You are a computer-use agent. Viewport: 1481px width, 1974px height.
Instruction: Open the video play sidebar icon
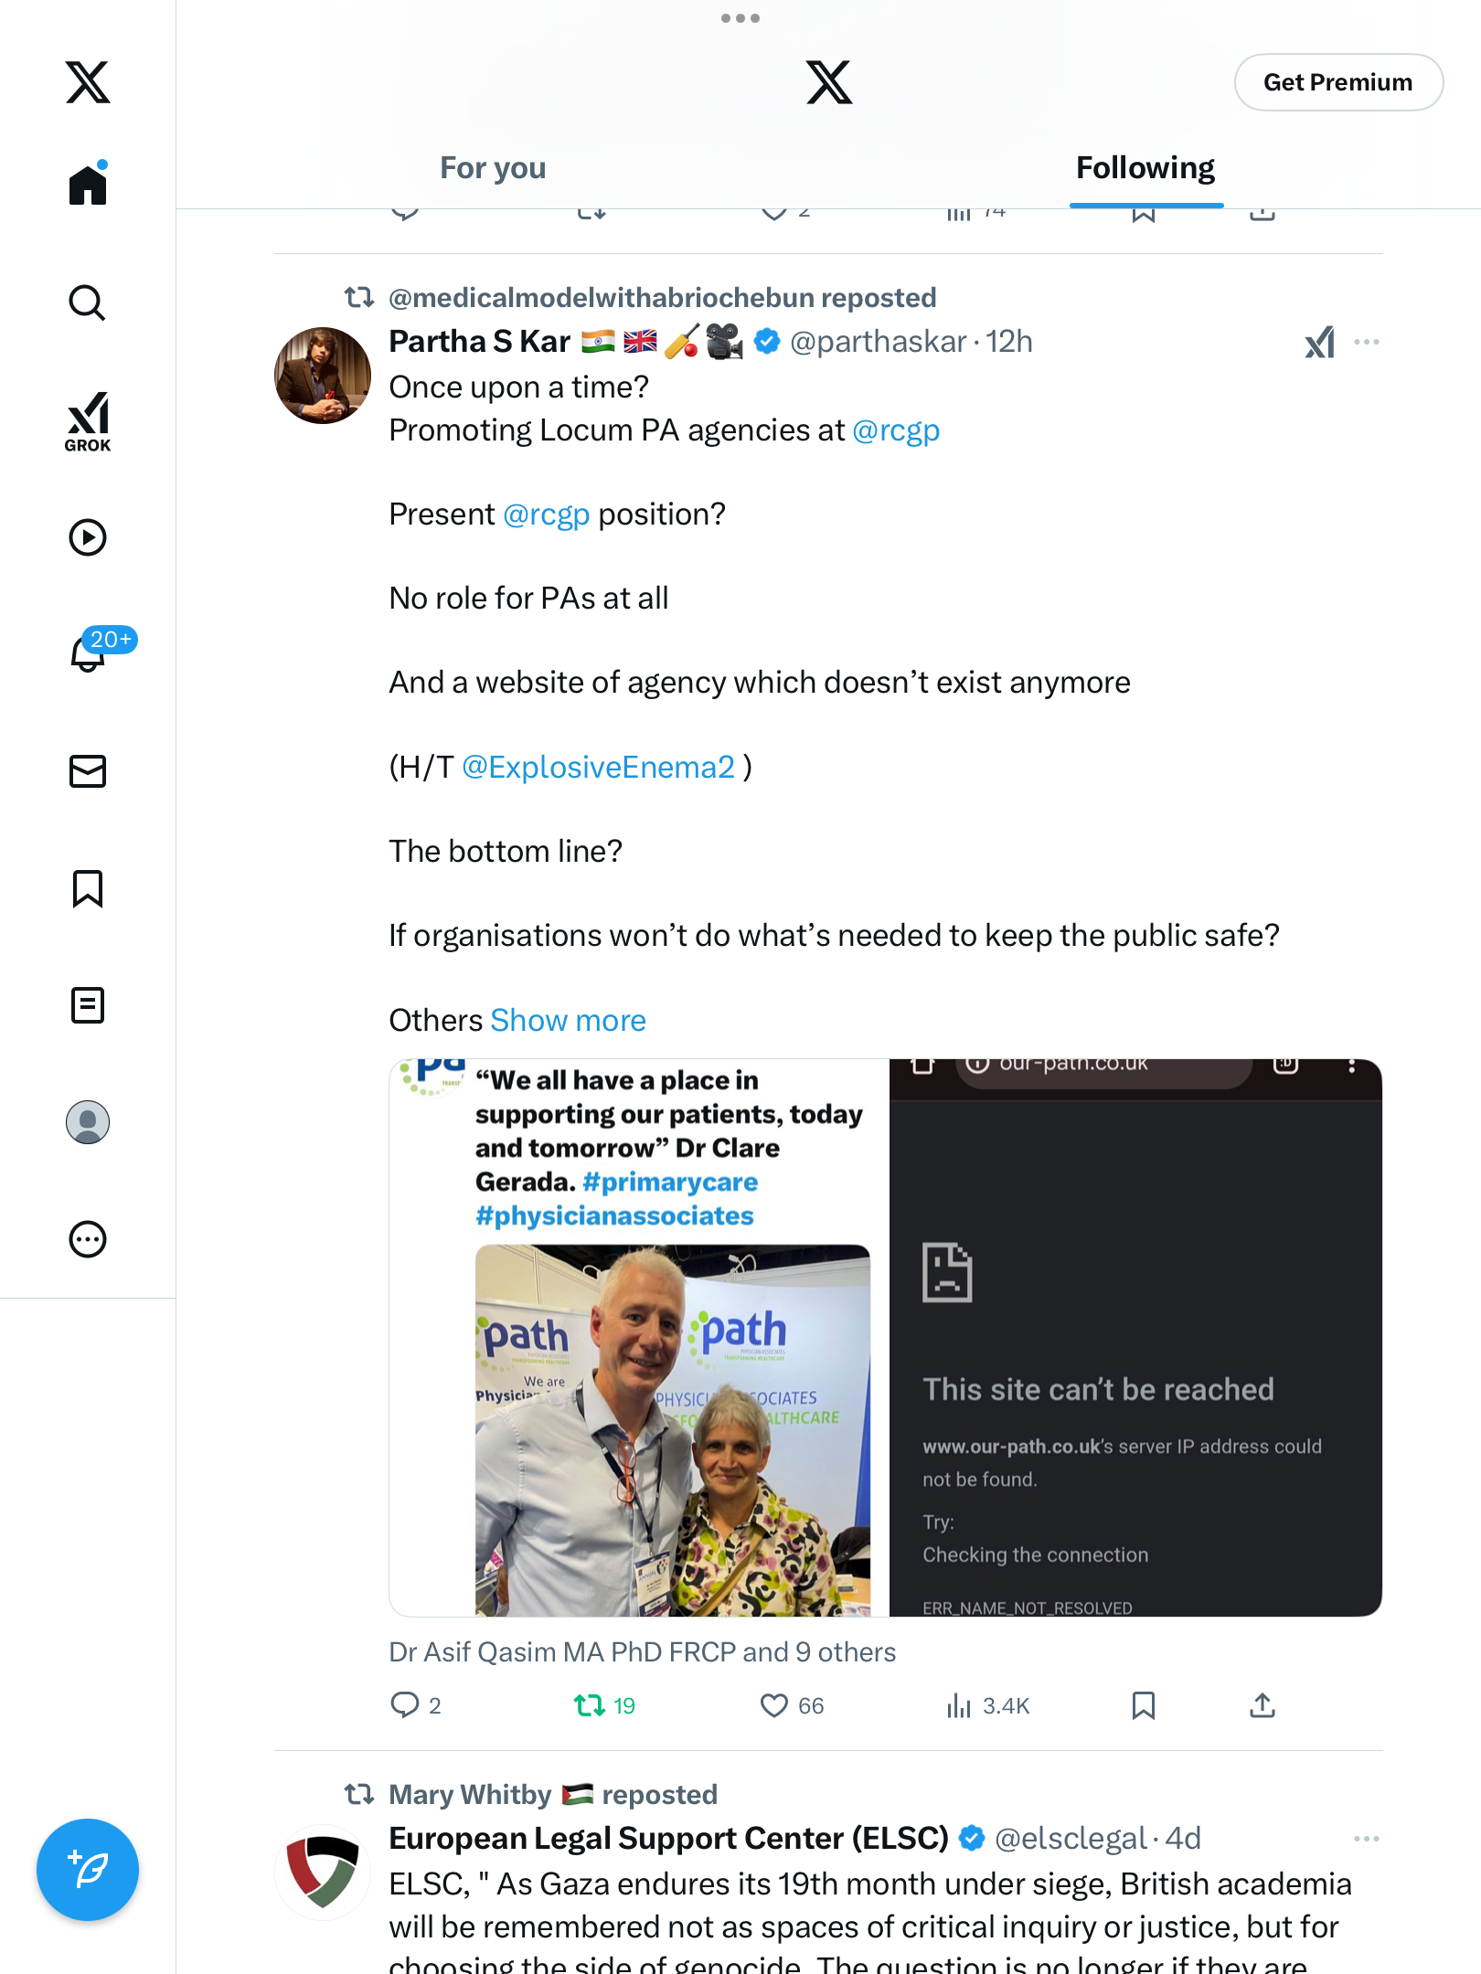[x=88, y=537]
